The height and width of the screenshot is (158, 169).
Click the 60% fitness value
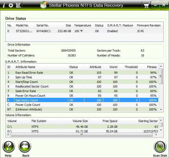pos(153,91)
